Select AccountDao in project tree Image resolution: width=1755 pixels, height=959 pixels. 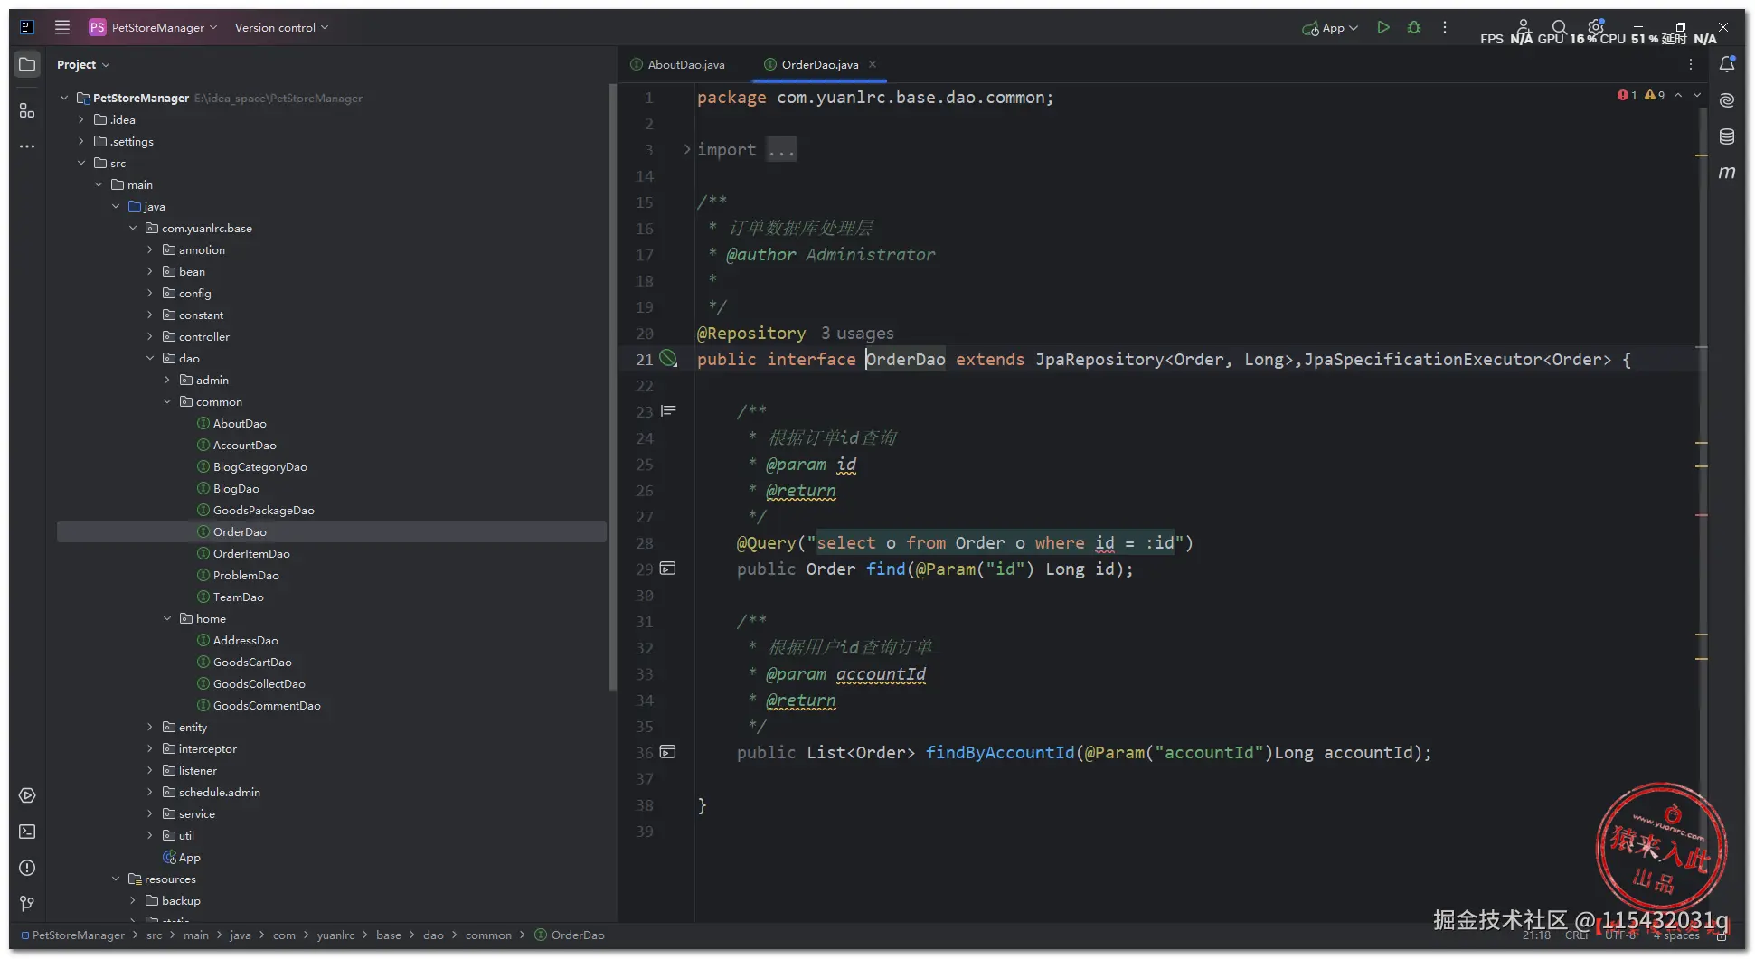[236, 445]
